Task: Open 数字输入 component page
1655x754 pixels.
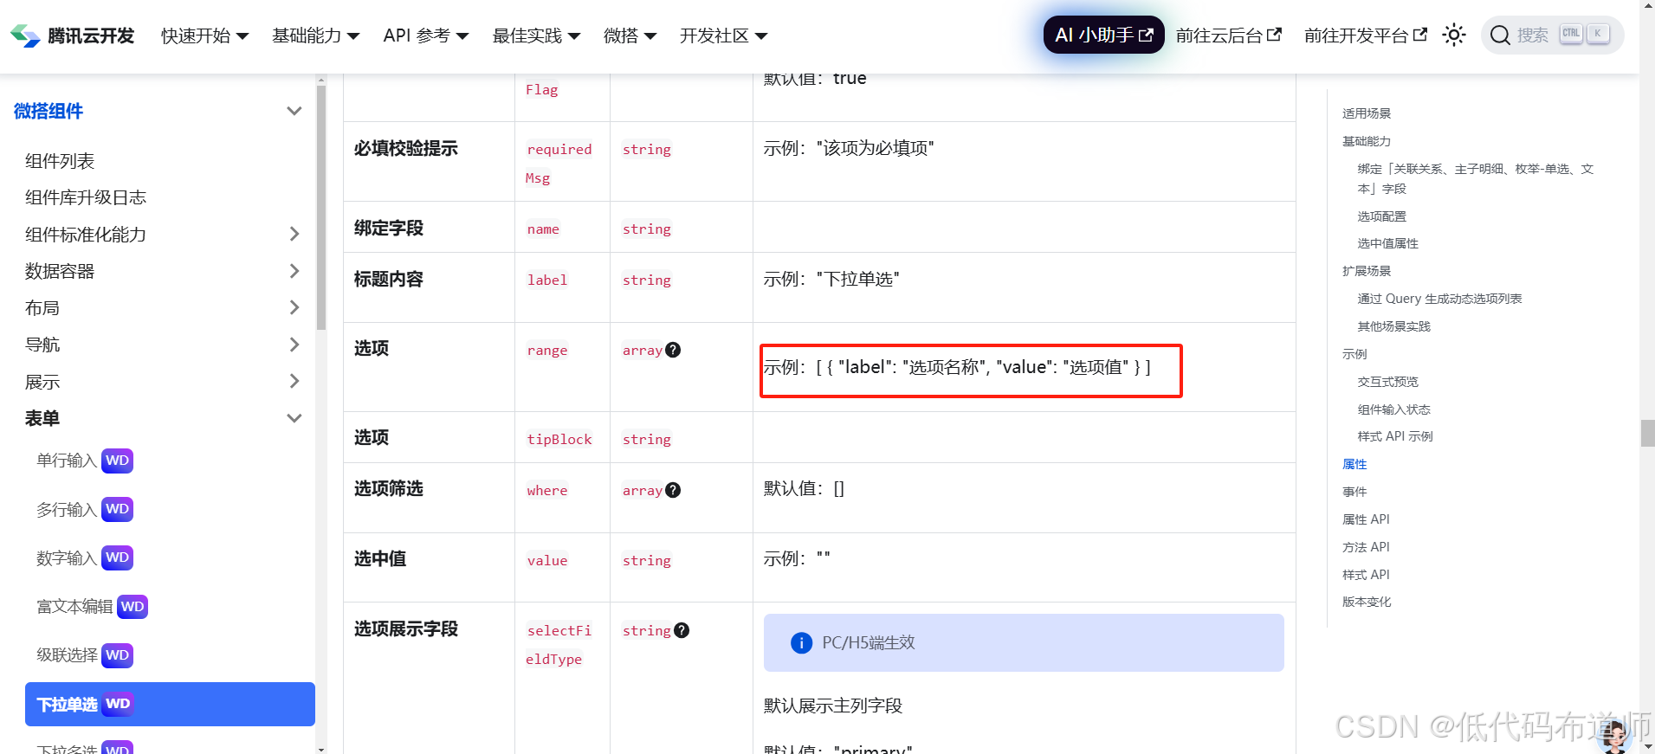Action: pyautogui.click(x=67, y=557)
